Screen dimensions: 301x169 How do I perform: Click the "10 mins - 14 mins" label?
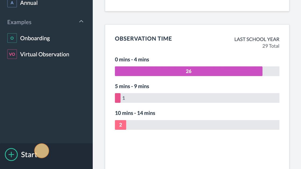tap(135, 113)
